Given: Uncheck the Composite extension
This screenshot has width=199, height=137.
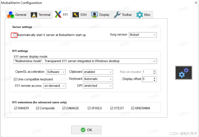Looking at the screenshot, I should coord(37,108).
